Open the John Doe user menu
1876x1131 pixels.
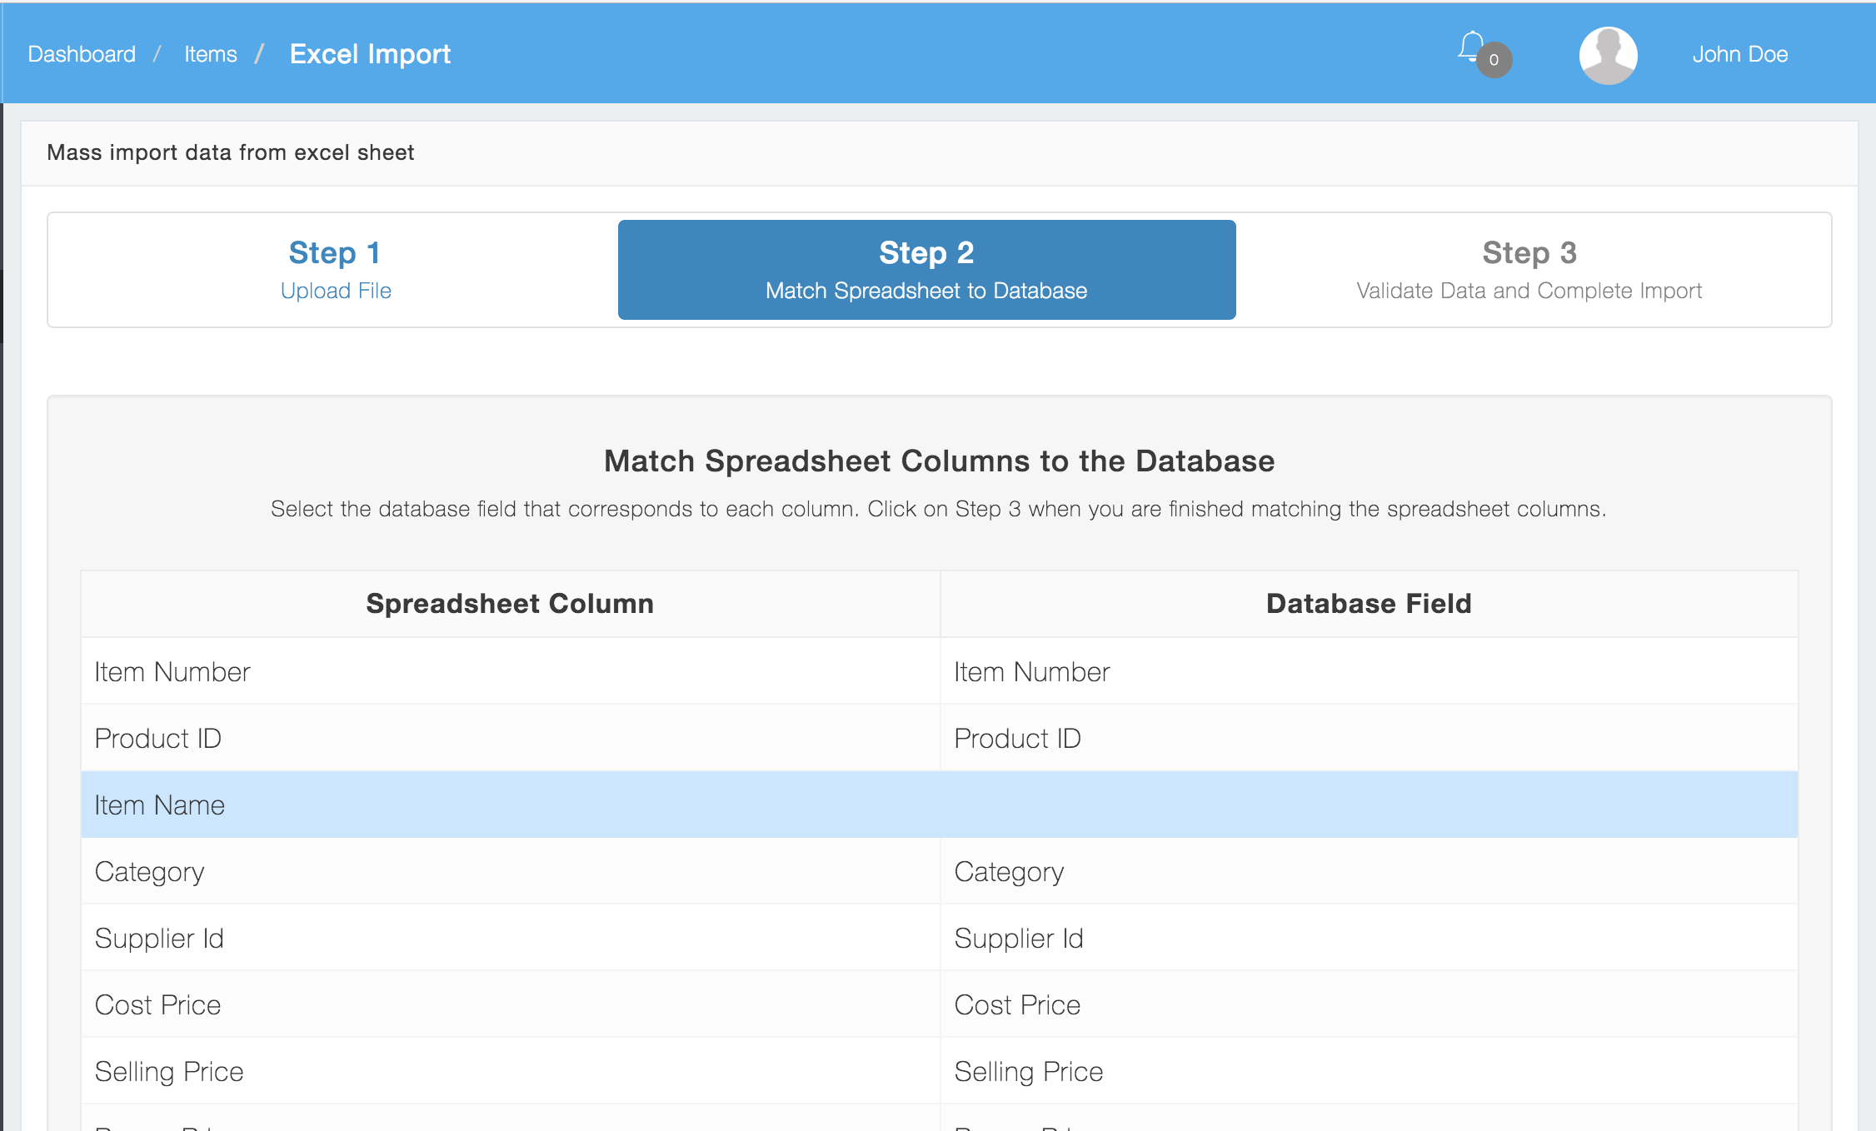click(1739, 54)
